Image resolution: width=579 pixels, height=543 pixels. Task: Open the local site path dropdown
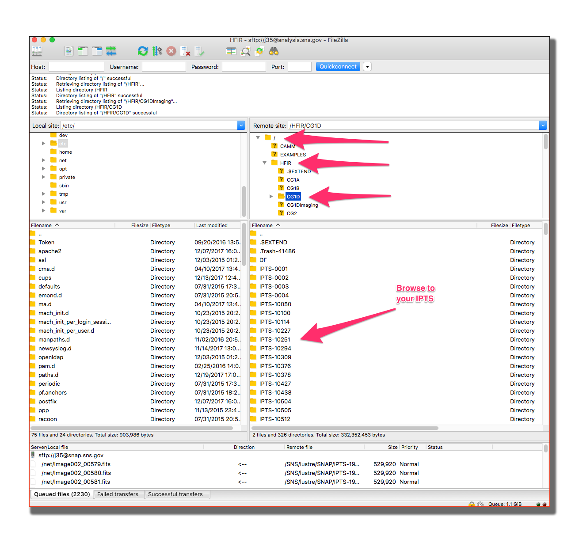241,125
